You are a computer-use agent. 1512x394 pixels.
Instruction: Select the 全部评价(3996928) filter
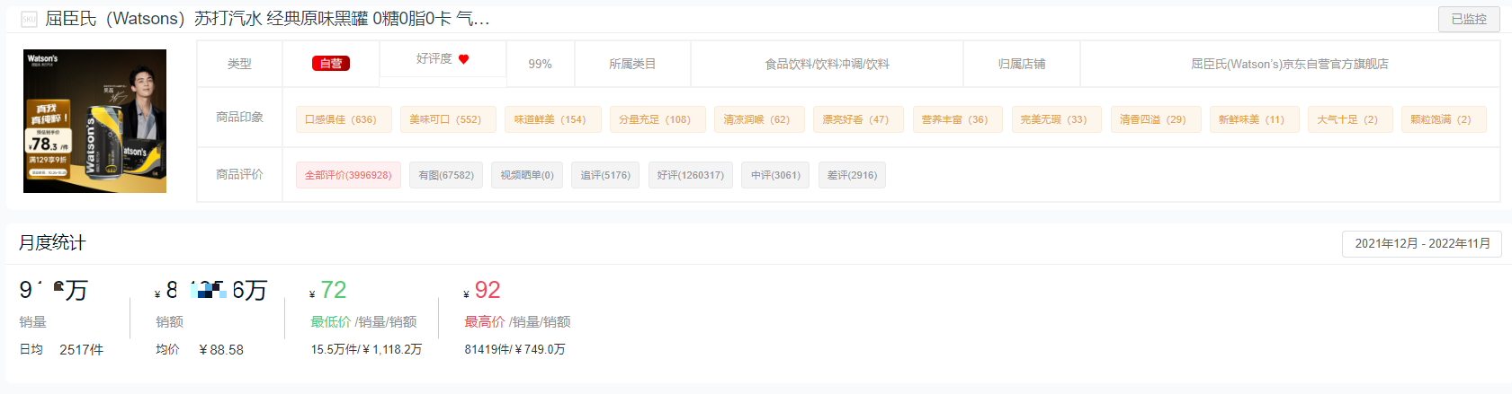[x=348, y=175]
